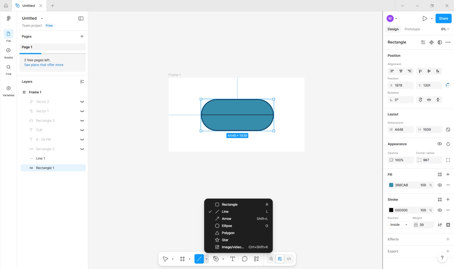Select the Pen tool
This screenshot has height=269, width=454.
pos(216,259)
